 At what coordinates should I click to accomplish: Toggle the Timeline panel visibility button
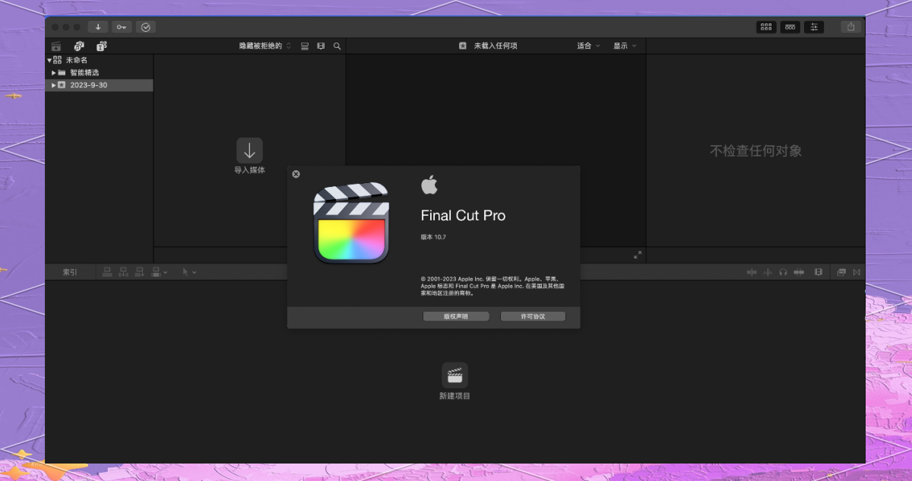click(x=790, y=27)
